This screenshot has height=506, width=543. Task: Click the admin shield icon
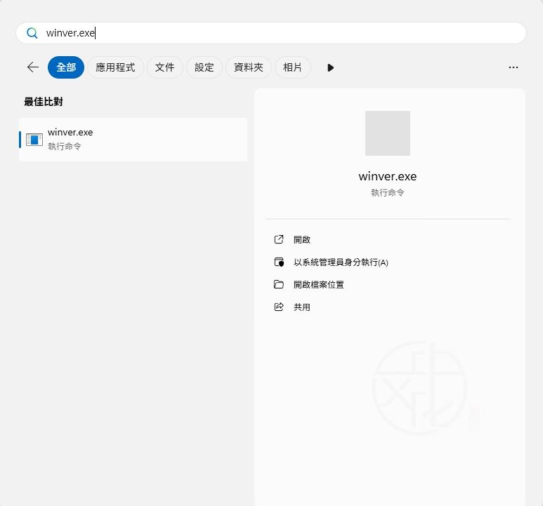tap(279, 262)
